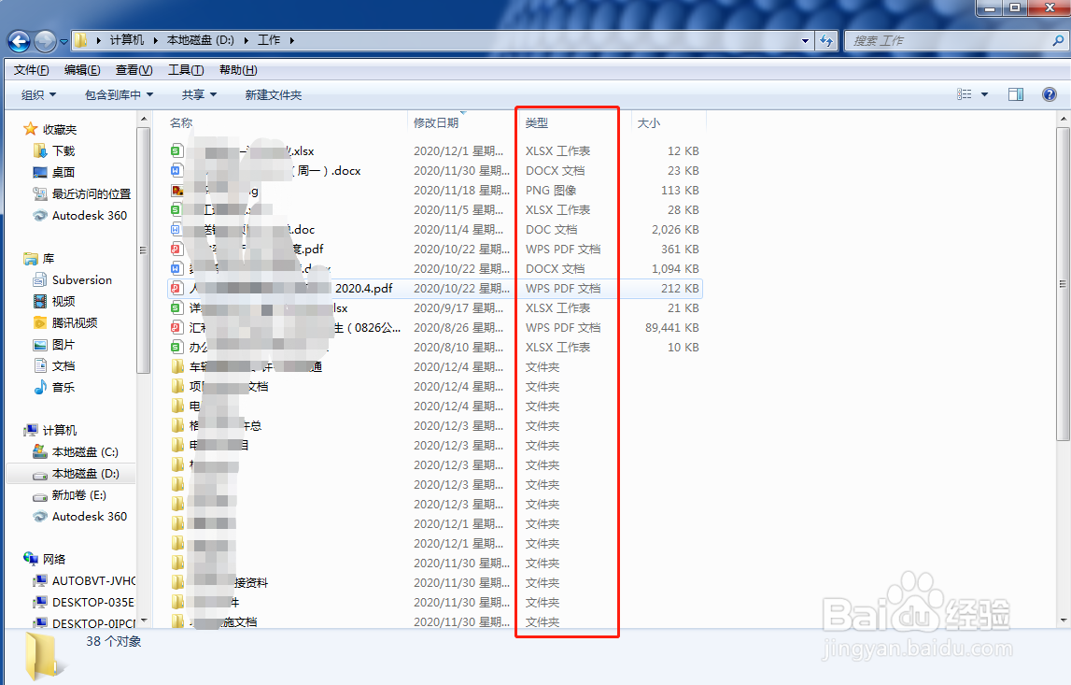Click the magnifier search icon
Screen dimensions: 1071x685
(x=1058, y=40)
